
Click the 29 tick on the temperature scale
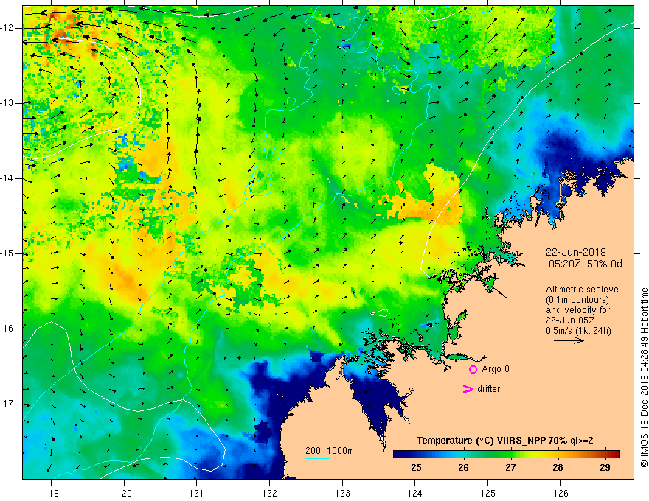point(605,468)
